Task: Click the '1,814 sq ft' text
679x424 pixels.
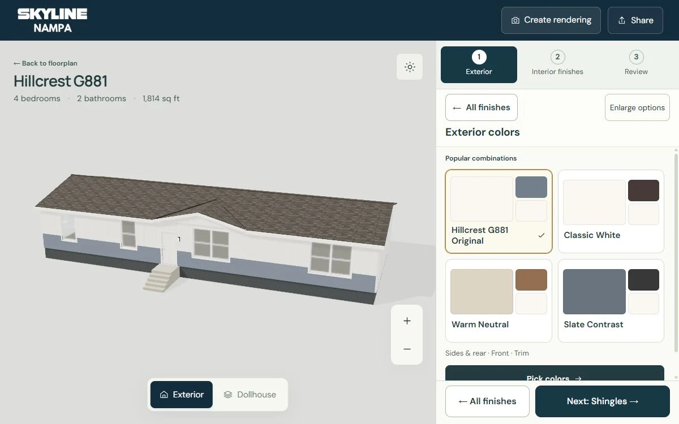Action: tap(161, 98)
